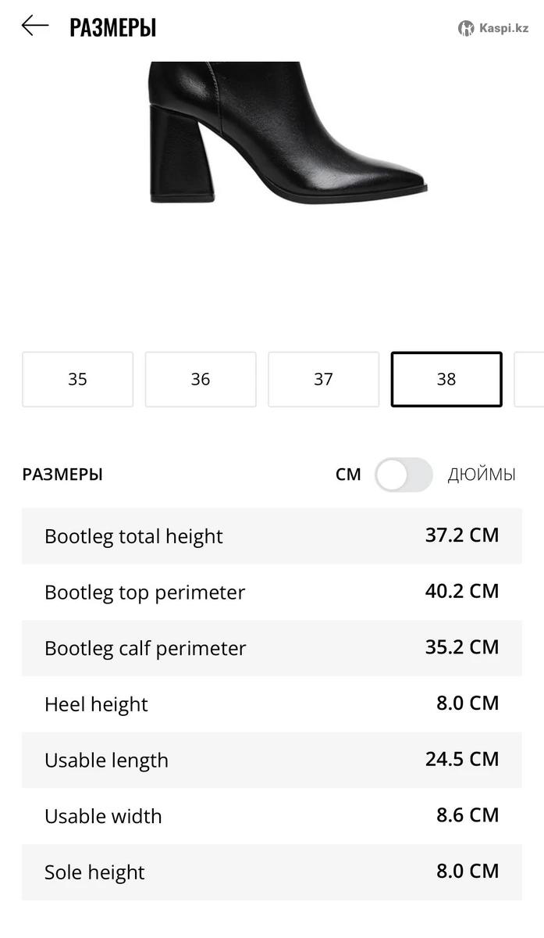The image size is (544, 938).
Task: Tap the Bootleg calf perimeter row
Action: tap(272, 648)
